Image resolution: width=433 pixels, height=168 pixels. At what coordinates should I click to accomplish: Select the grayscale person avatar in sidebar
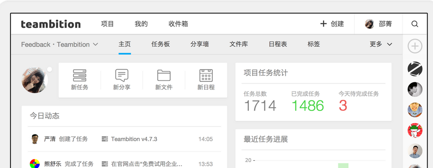click(x=415, y=89)
